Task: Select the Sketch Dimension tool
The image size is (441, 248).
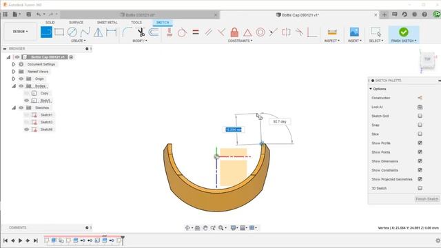Action: (112, 32)
